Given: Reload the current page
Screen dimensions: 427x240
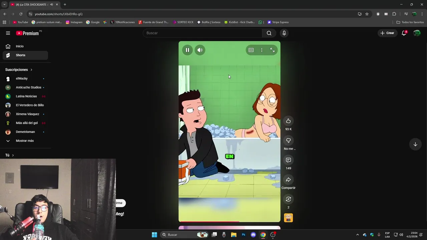Looking at the screenshot, I should (21, 14).
